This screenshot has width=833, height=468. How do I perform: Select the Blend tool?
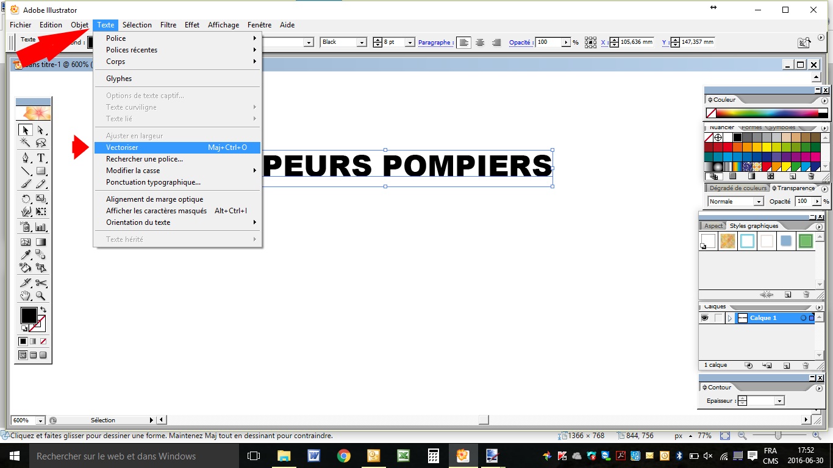point(41,255)
